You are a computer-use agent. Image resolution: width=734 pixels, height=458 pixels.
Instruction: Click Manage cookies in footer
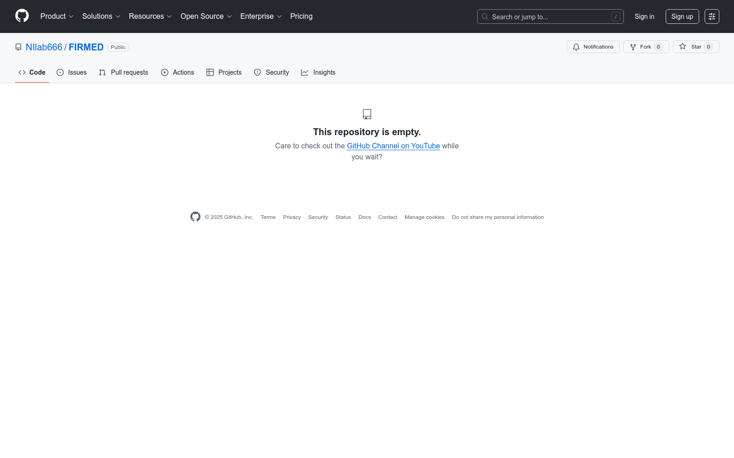click(424, 217)
